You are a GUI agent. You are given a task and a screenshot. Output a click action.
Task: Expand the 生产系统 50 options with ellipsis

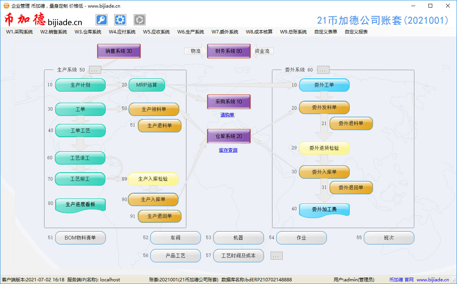(94, 70)
